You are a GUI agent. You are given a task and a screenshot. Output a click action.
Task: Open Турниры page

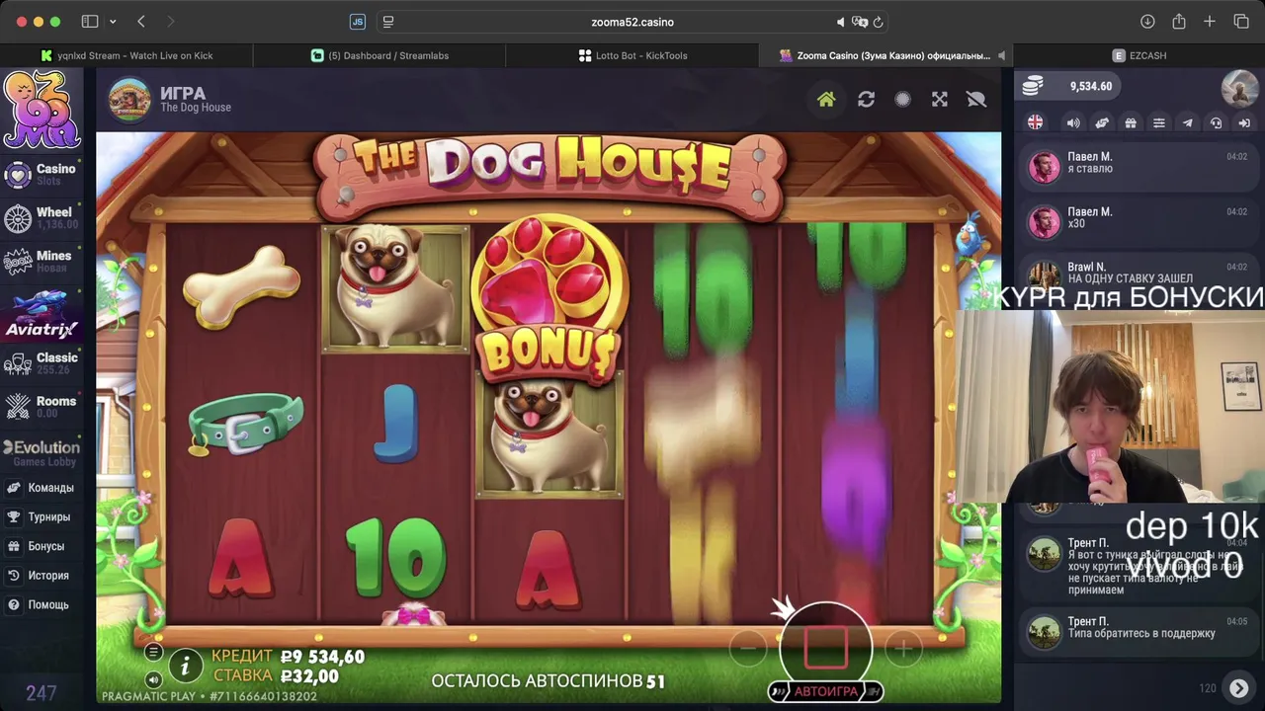40,516
